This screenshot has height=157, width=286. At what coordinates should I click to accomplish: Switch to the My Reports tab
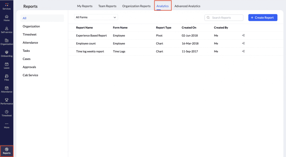[x=85, y=6]
